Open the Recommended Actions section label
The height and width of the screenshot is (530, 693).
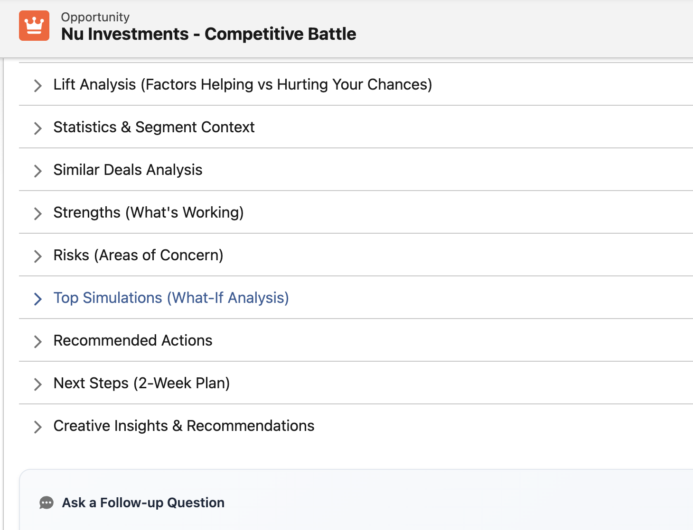[x=133, y=340]
